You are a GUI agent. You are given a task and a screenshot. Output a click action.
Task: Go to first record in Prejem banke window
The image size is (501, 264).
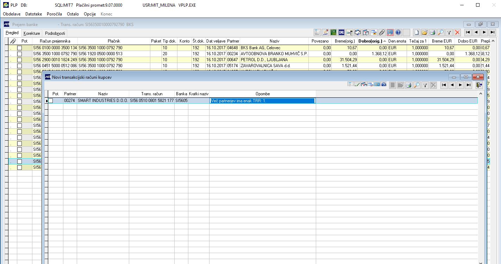coord(468,32)
